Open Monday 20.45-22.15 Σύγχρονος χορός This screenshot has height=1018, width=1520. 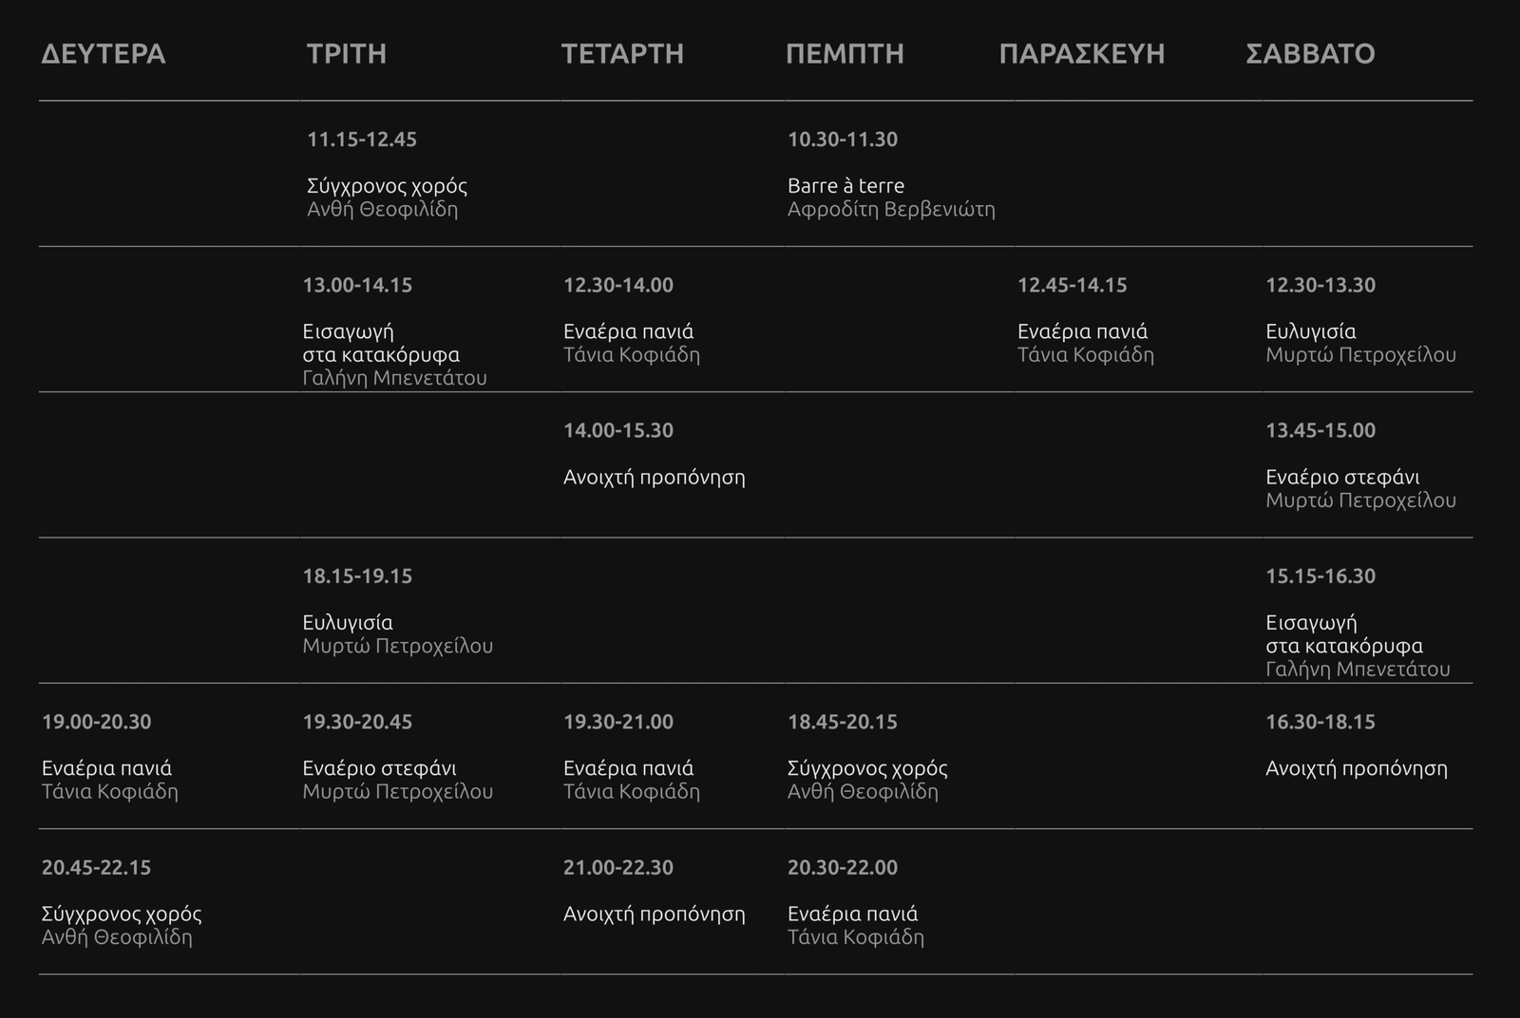coord(122,914)
